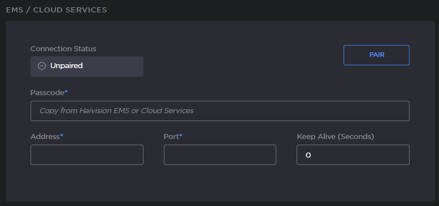Focus the Keep Alive (Seconds) field
Viewport: 439px width, 206px height.
(x=353, y=155)
